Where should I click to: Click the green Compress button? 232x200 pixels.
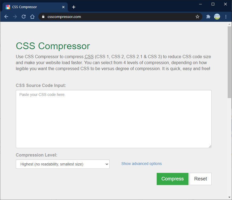pyautogui.click(x=172, y=179)
